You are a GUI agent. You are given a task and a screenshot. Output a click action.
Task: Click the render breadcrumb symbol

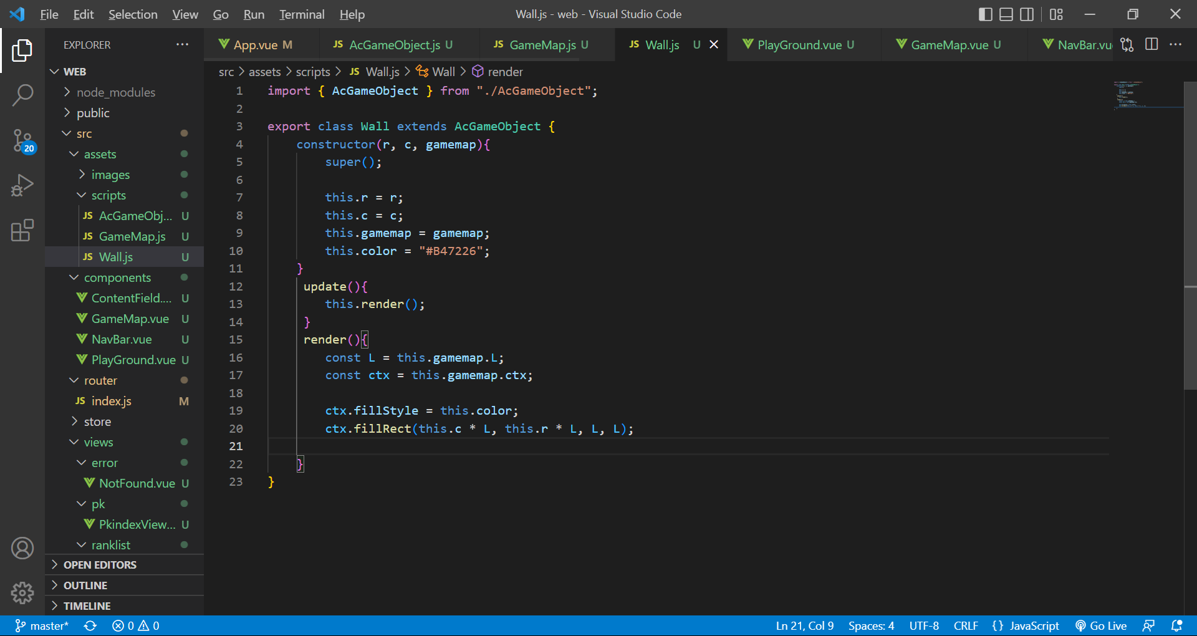498,72
